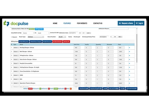Click the 'Operation Theatre Charges' name text
The height and width of the screenshot is (112, 149).
(x=27, y=83)
